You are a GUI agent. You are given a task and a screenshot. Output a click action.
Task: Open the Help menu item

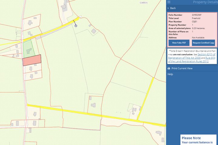click(x=170, y=74)
